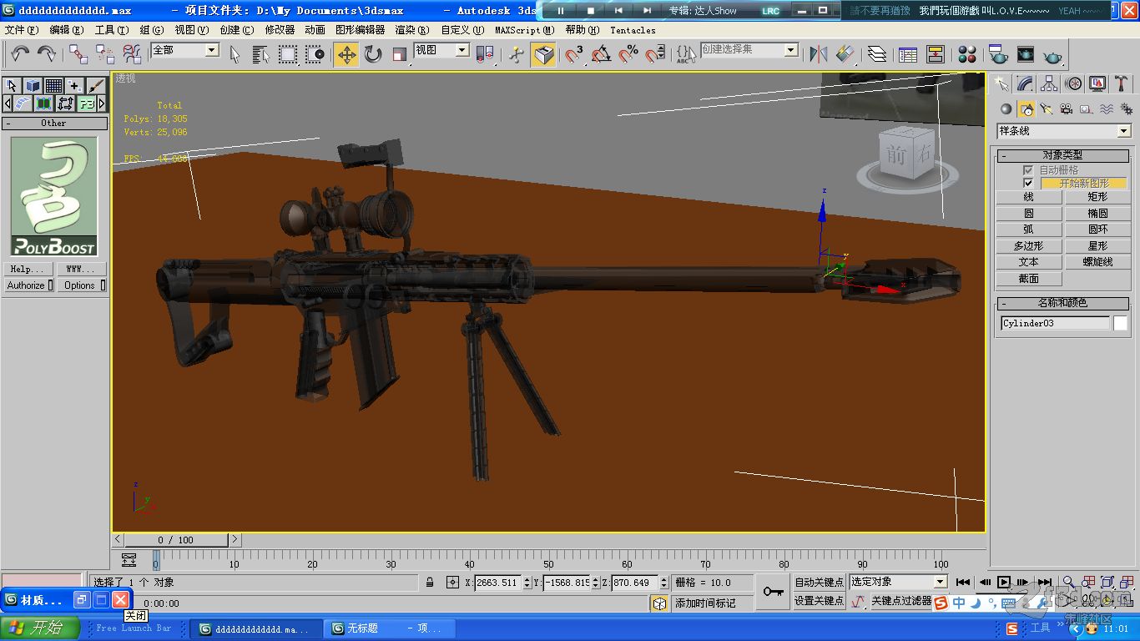Screen dimensions: 1140x641
Task: Click the 自动关键点 auto key button
Action: point(820,582)
